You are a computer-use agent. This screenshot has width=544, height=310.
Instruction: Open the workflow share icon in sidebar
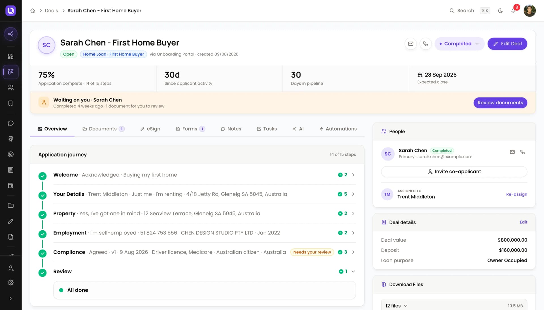click(x=11, y=34)
